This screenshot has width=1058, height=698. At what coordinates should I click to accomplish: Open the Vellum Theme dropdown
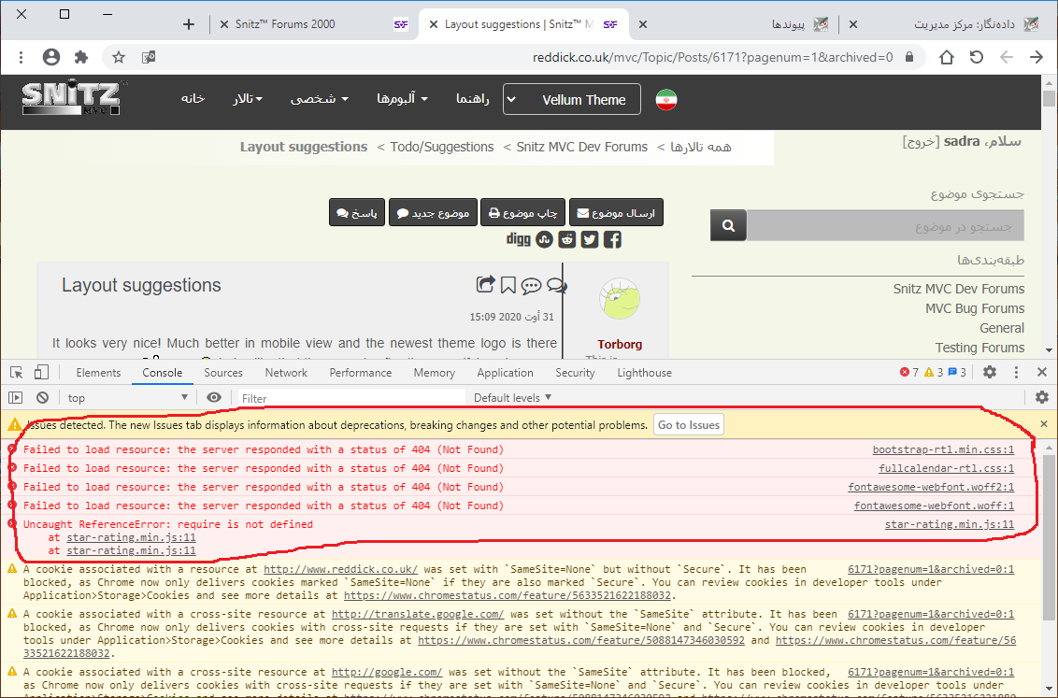pos(572,99)
